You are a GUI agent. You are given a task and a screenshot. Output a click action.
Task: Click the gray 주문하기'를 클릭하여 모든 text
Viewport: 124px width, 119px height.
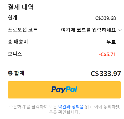[33, 107]
